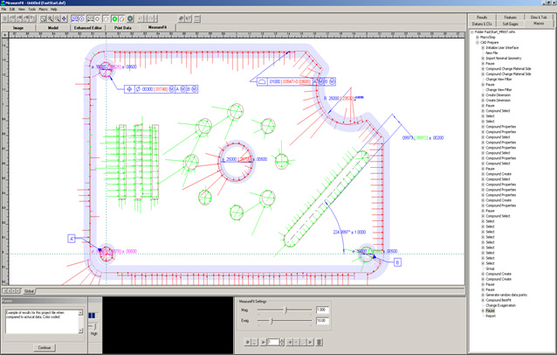Screen dimensions: 557x355
Task: Expand Generate random data points node
Action: (x=483, y=295)
